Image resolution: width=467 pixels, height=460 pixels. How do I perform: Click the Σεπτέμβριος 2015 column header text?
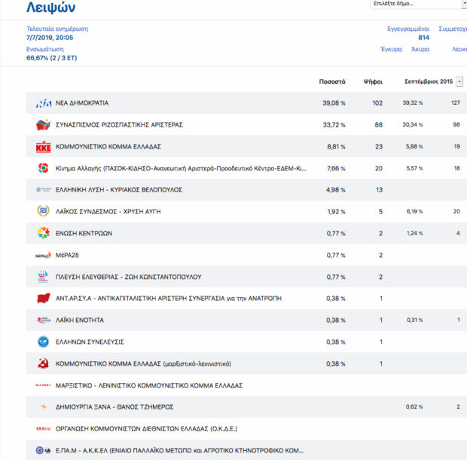[429, 81]
